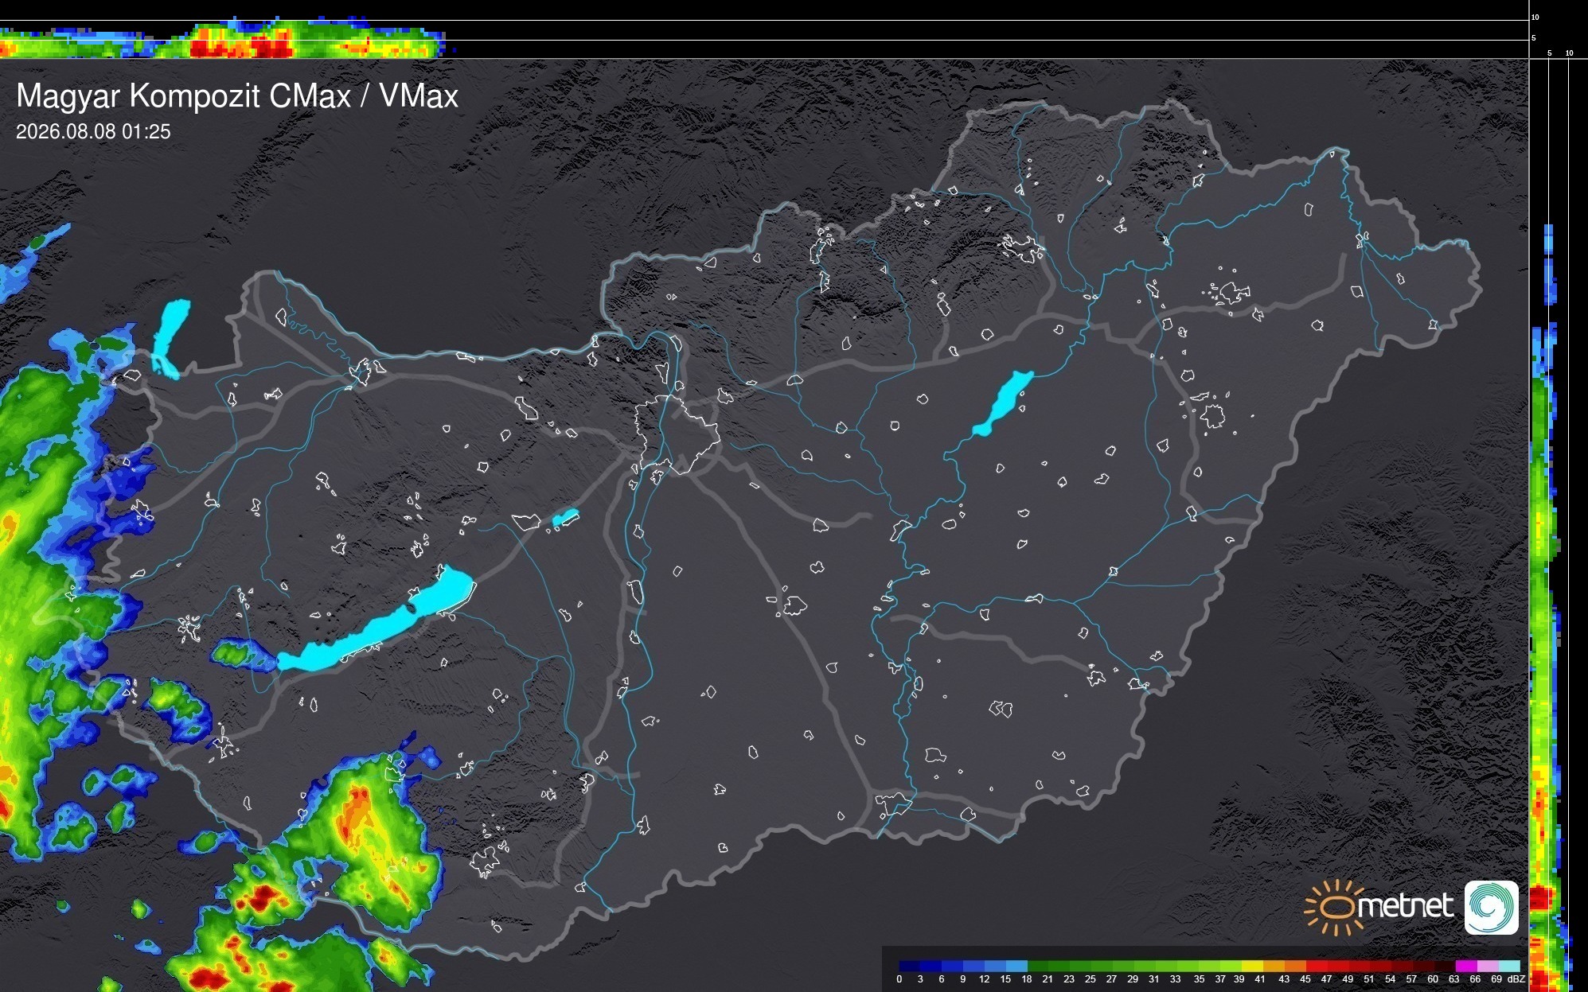Click the teal swirl icon beside metnet
This screenshot has height=992, width=1588.
1492,908
